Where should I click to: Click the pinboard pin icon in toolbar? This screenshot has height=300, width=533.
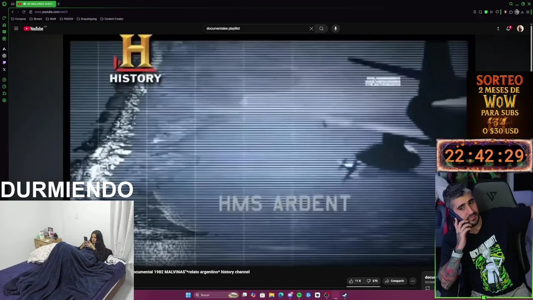tap(475, 12)
